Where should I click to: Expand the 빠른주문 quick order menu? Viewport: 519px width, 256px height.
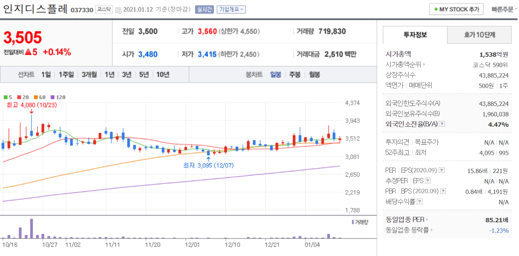[505, 9]
